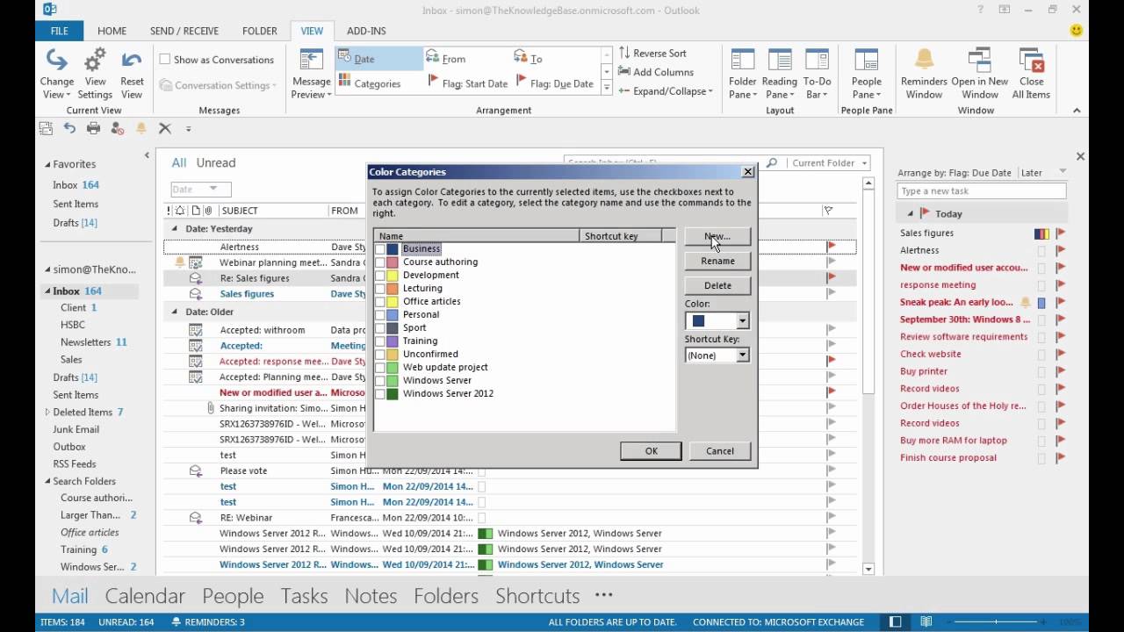Go to Calendar in navigation bar
The image size is (1124, 632).
[x=145, y=595]
